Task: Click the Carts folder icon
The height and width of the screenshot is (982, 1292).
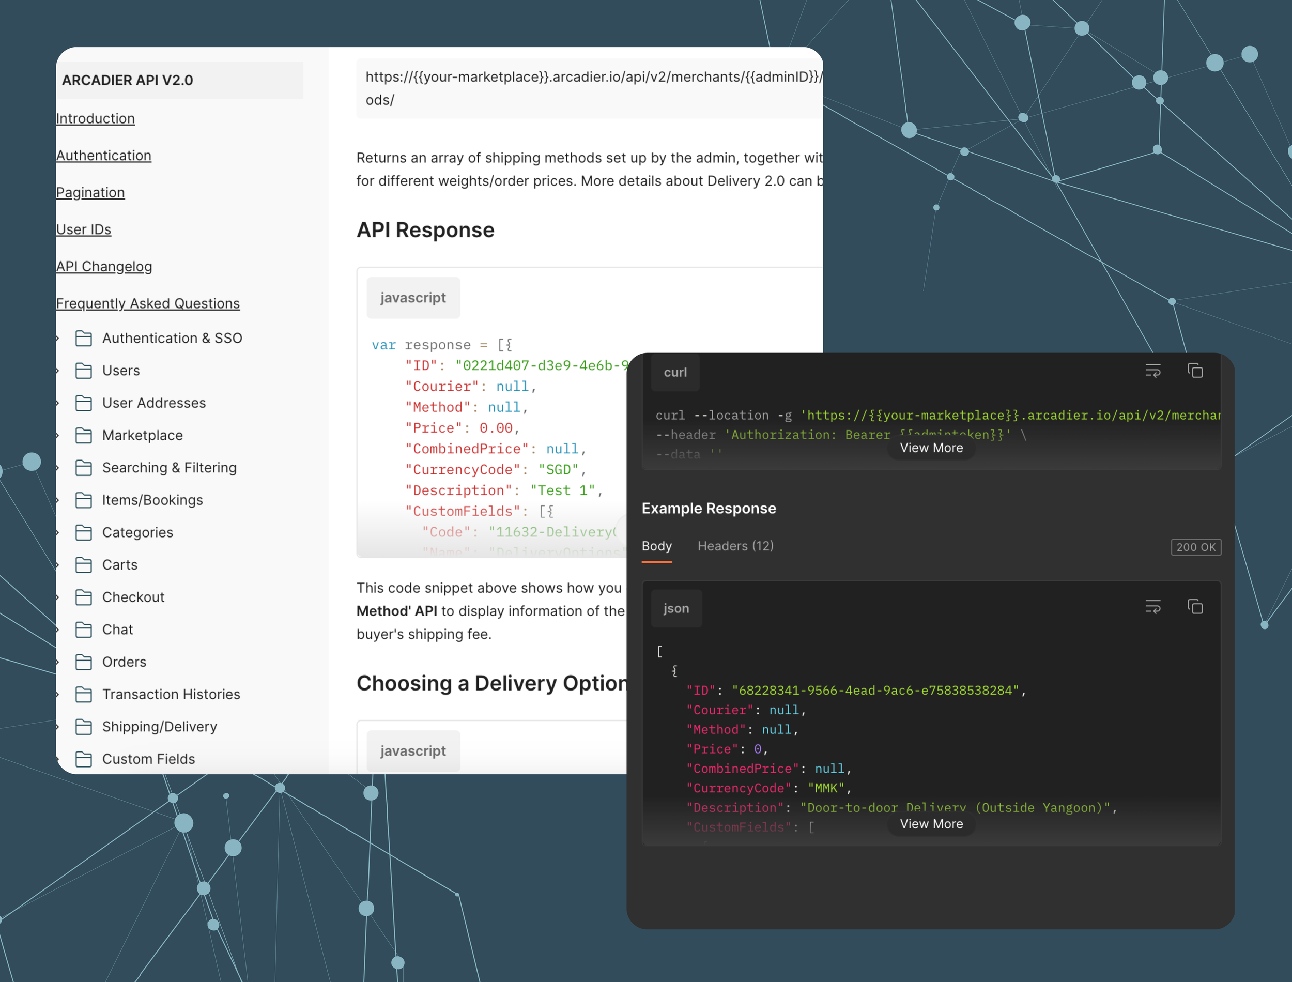Action: coord(84,564)
